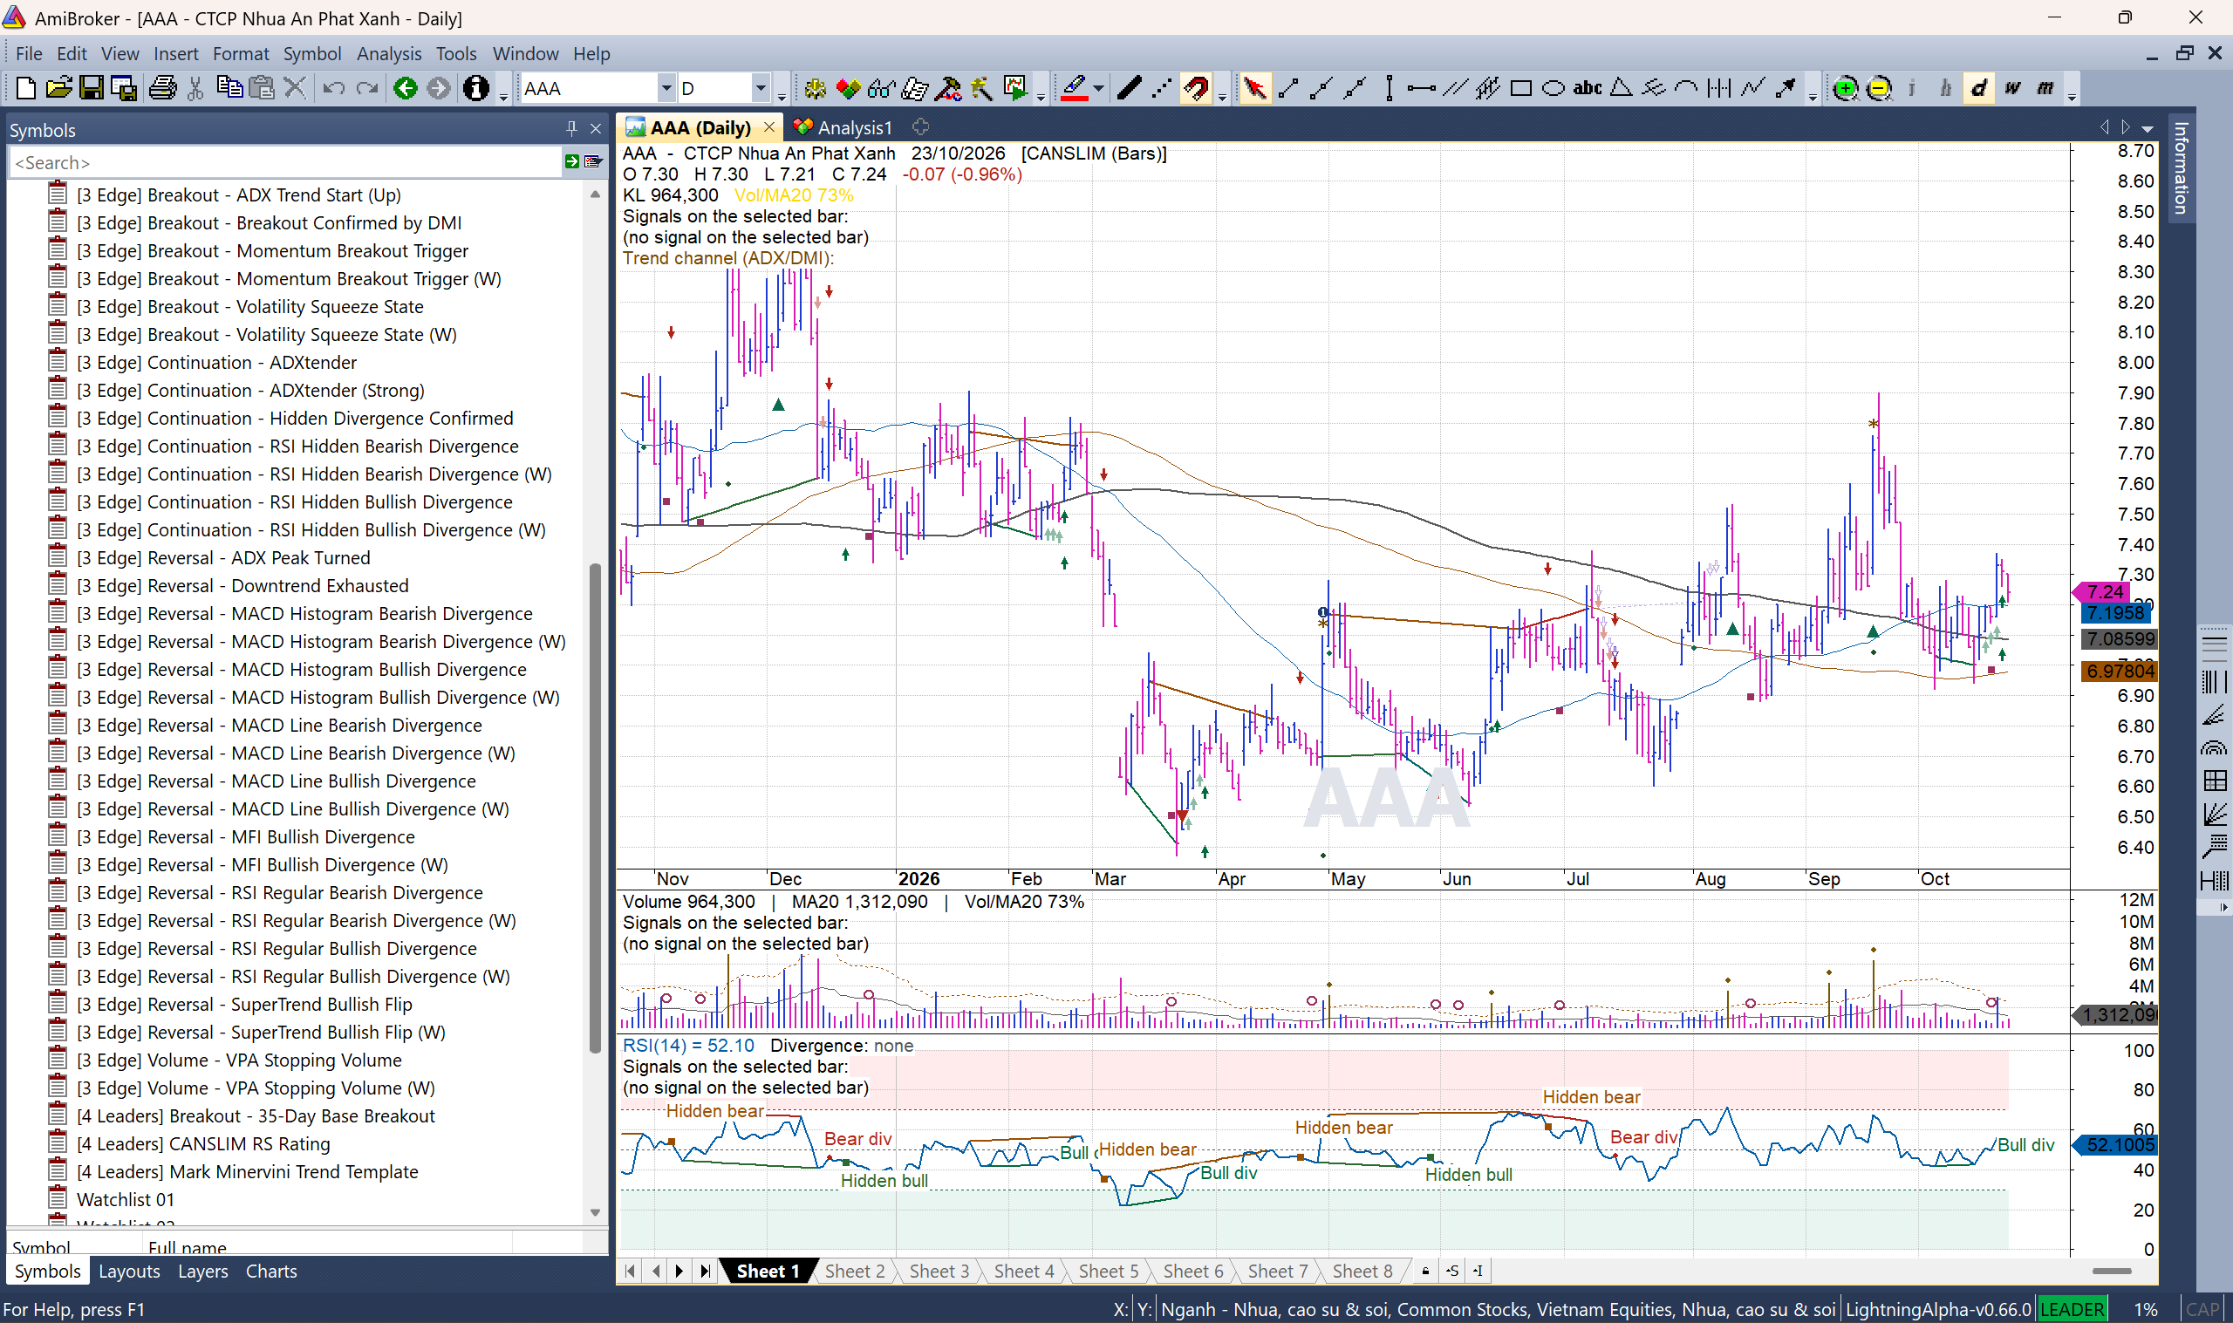Open the D interval dropdown
This screenshot has width=2233, height=1323.
tap(761, 88)
